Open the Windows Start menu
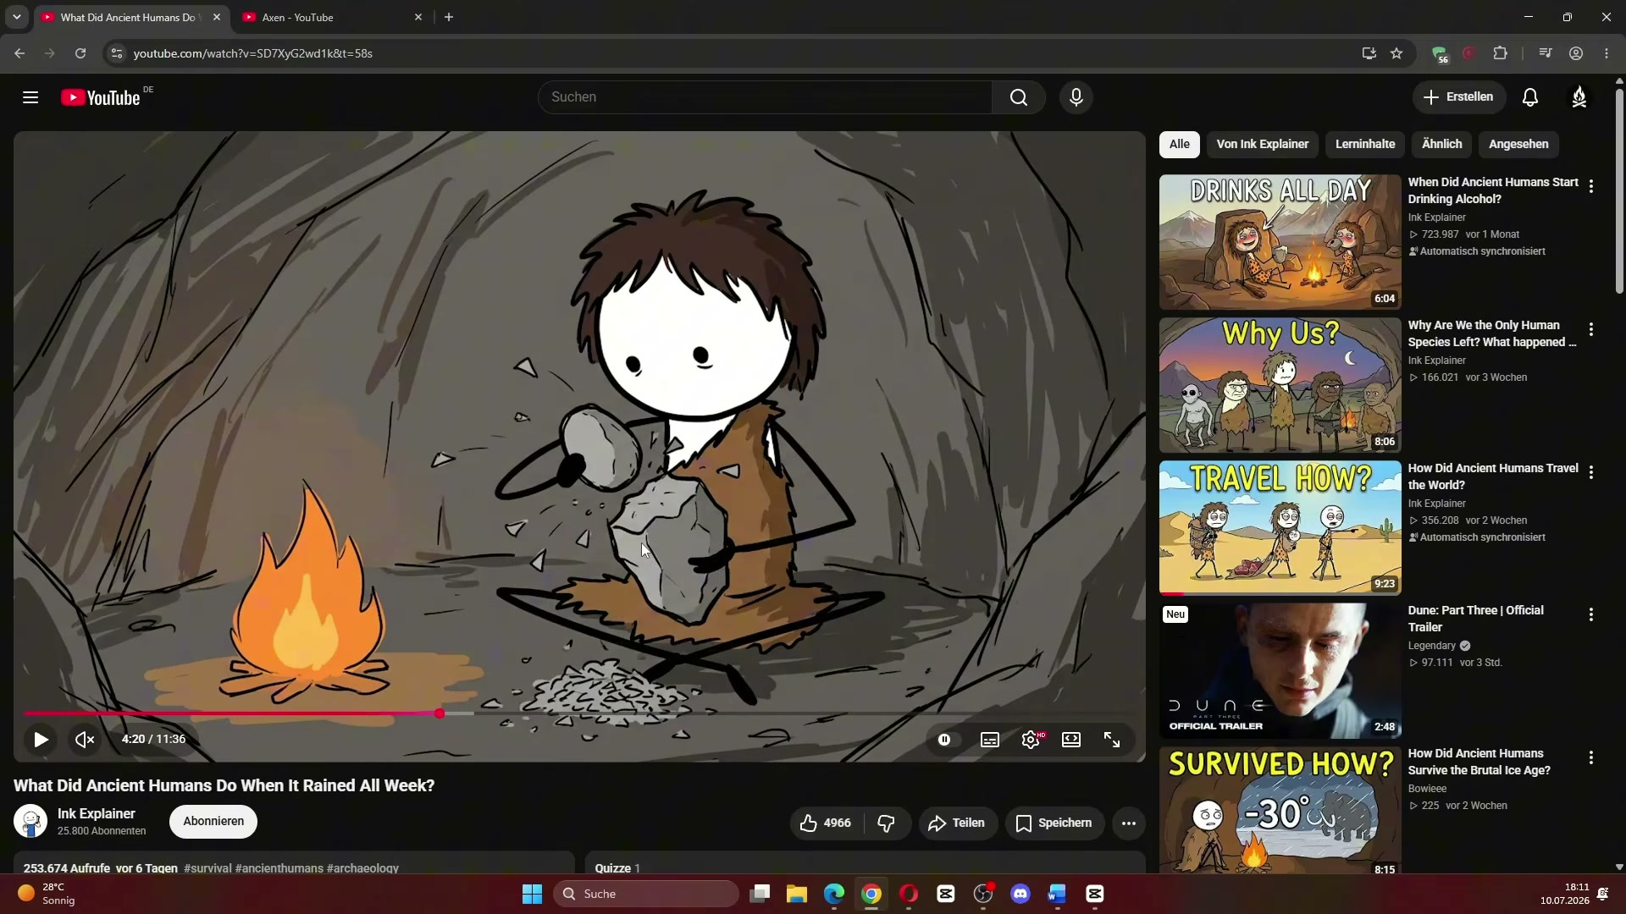The height and width of the screenshot is (914, 1626). pyautogui.click(x=532, y=894)
